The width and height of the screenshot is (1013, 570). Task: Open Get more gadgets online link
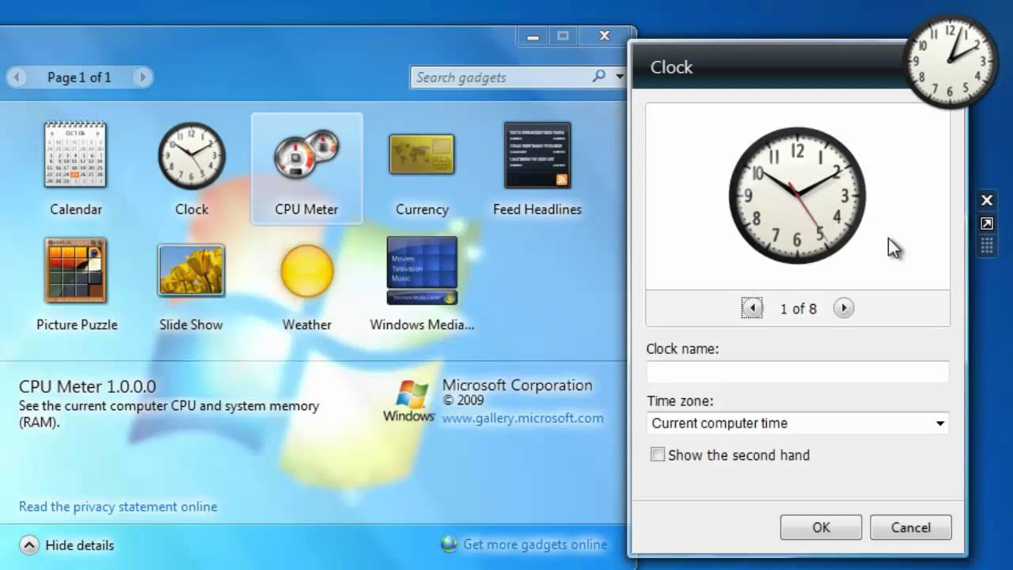[x=535, y=544]
